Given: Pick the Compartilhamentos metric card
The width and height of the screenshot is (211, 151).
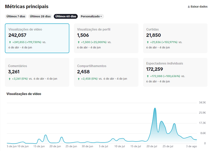Looking at the screenshot, I should pyautogui.click(x=105, y=72).
